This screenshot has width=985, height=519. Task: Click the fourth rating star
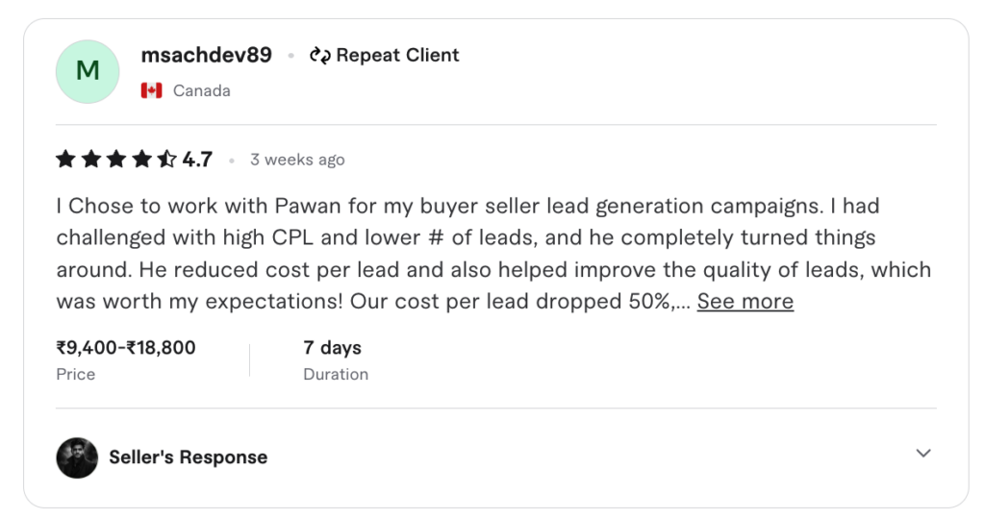[x=142, y=160]
